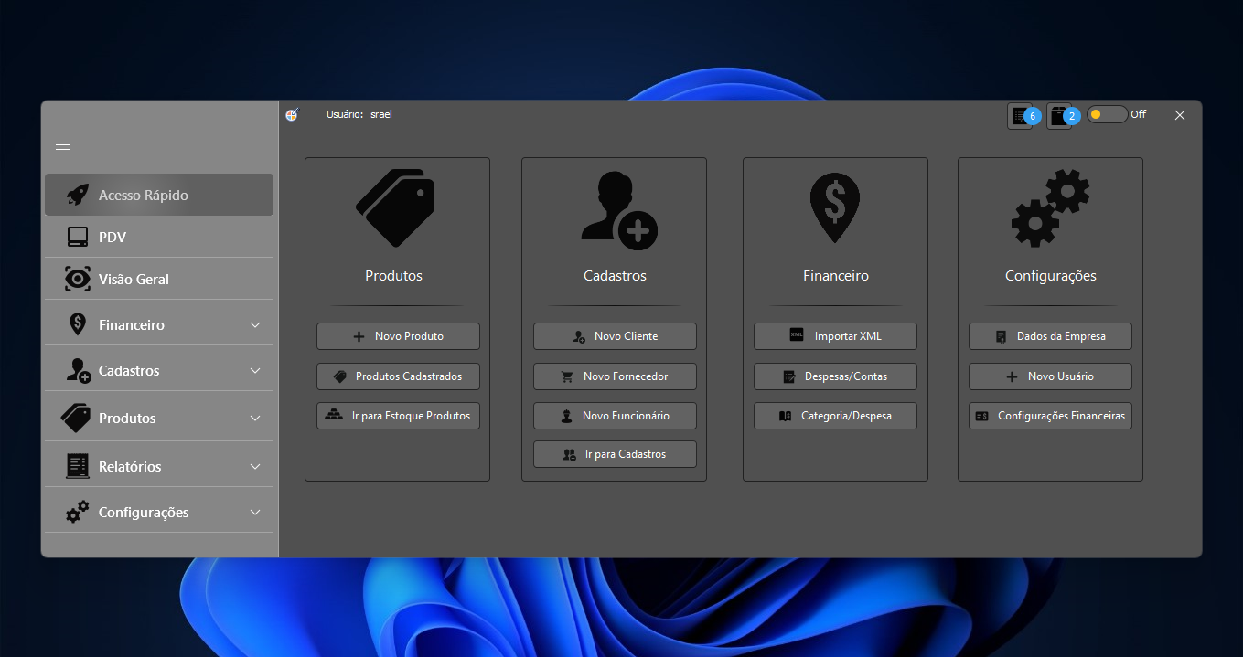Expand the Configurações sidebar chevron
Screen dimensions: 1243x657
[255, 513]
